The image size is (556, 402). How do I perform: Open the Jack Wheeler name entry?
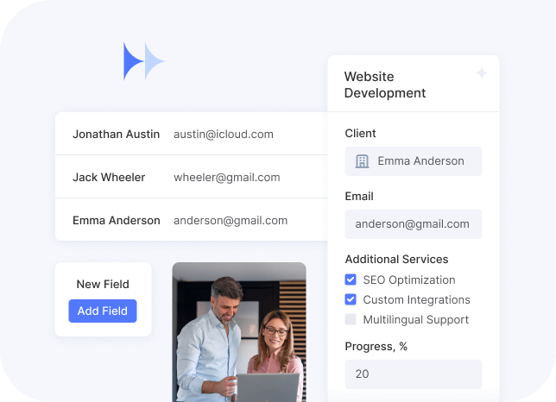[x=109, y=177]
